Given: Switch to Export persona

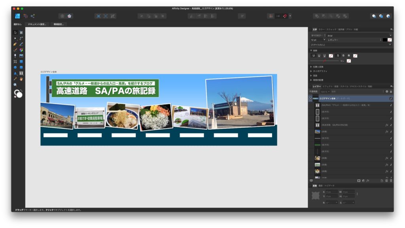Looking at the screenshot, I should (x=32, y=16).
